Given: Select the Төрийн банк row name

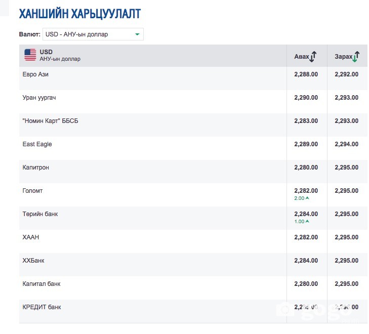Looking at the screenshot, I should (40, 214).
